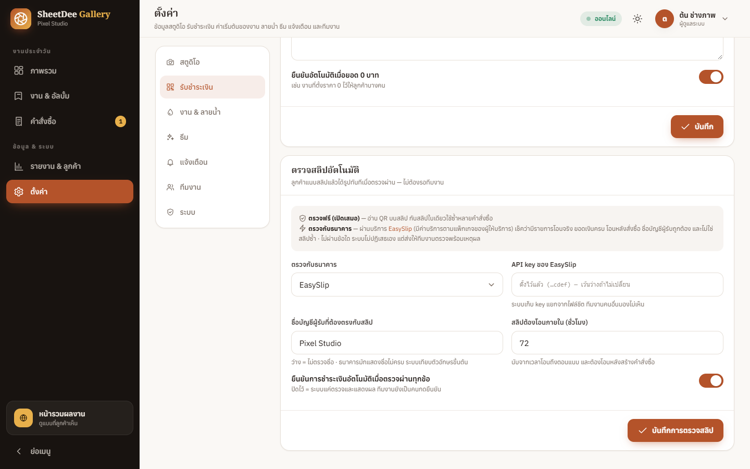
Task: Click the sparkle icon beside ธีม
Action: (x=170, y=137)
